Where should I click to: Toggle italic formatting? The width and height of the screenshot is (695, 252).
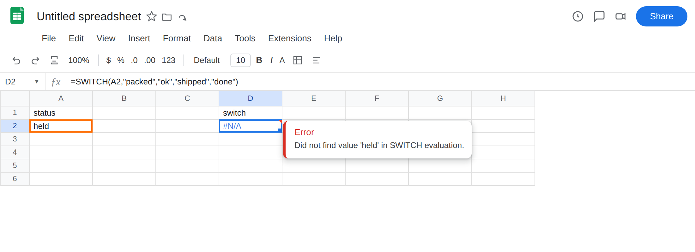(x=271, y=60)
